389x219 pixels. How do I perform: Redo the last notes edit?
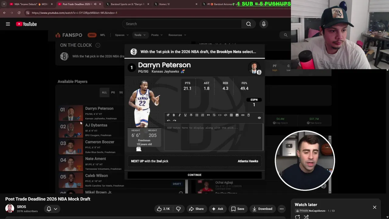pos(174,120)
